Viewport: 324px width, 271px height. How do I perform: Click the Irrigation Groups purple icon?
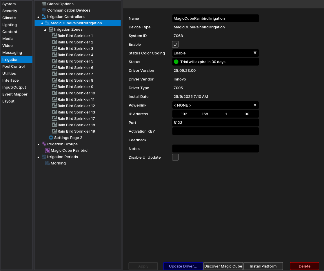click(x=44, y=144)
